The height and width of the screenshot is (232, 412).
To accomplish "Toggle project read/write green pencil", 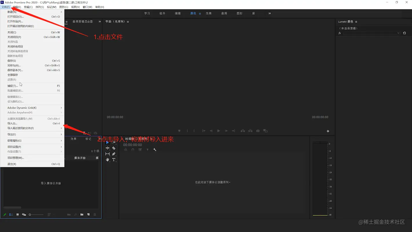I will click(x=5, y=215).
